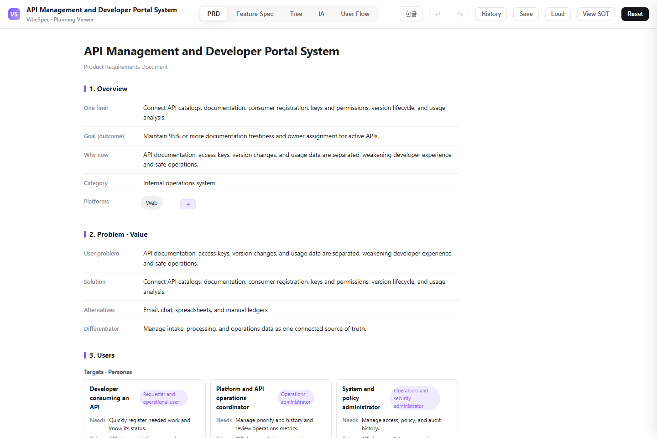This screenshot has height=438, width=657.
Task: Click 'Platform and API operations coordinator' persona title
Action: (240, 398)
